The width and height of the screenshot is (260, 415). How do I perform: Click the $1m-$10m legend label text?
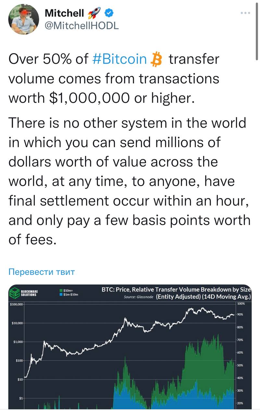coord(71,294)
